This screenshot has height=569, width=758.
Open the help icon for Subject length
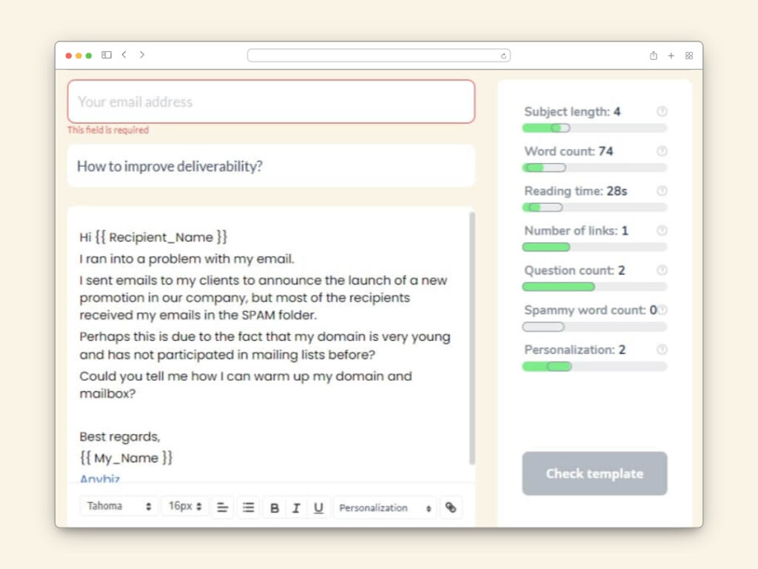coord(662,111)
